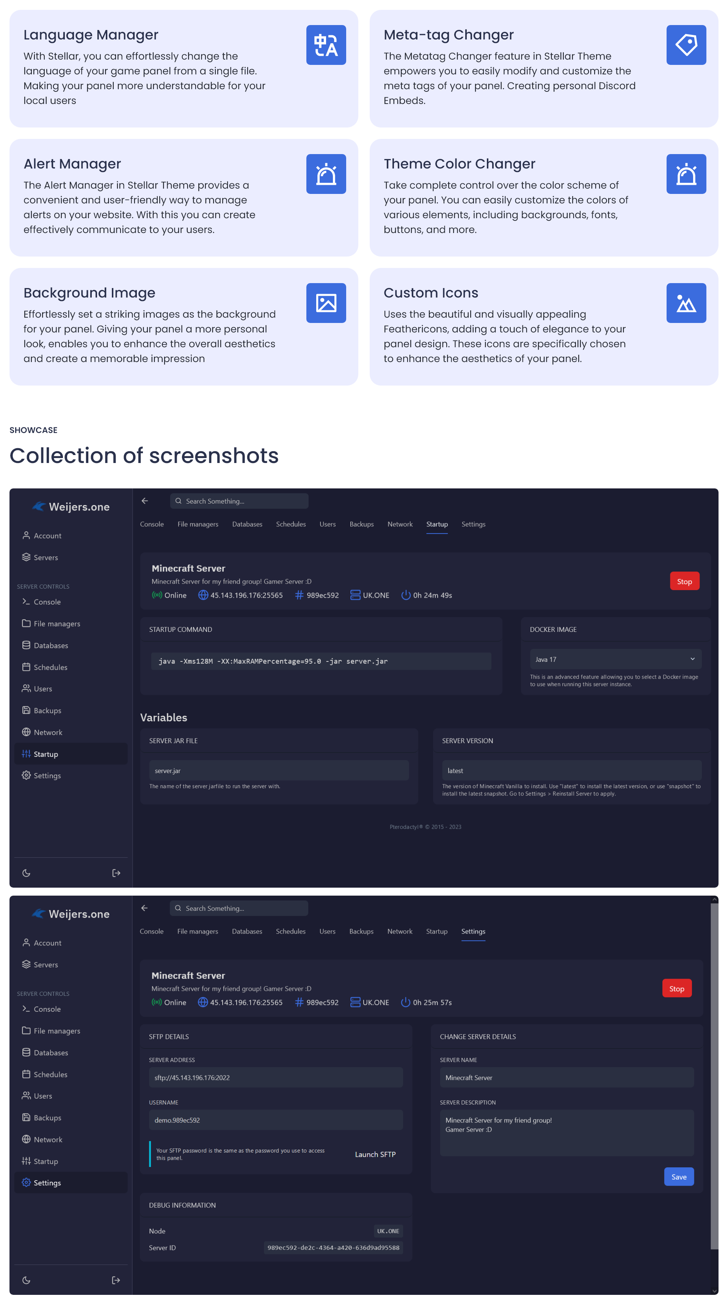Select Backups in second screenshot sidebar
Viewport: 728px width, 1307px height.
point(47,1118)
